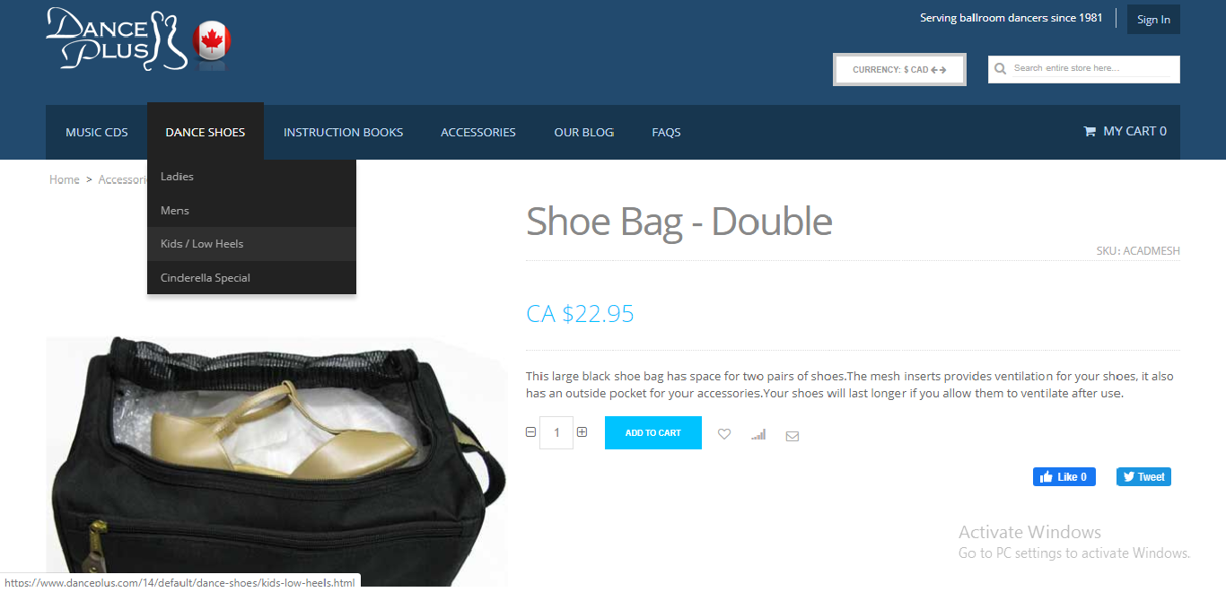Open the shopping cart icon
This screenshot has width=1226, height=592.
(1090, 132)
